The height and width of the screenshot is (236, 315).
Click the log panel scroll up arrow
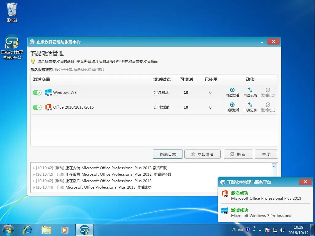pos(274,166)
